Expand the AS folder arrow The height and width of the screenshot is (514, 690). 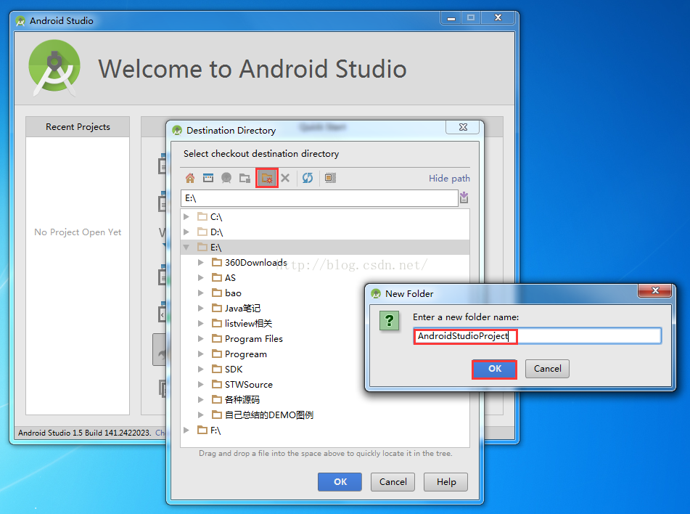201,278
